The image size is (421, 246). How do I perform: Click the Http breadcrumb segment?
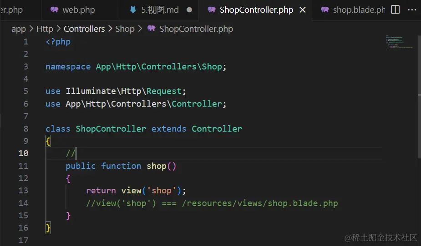point(45,29)
